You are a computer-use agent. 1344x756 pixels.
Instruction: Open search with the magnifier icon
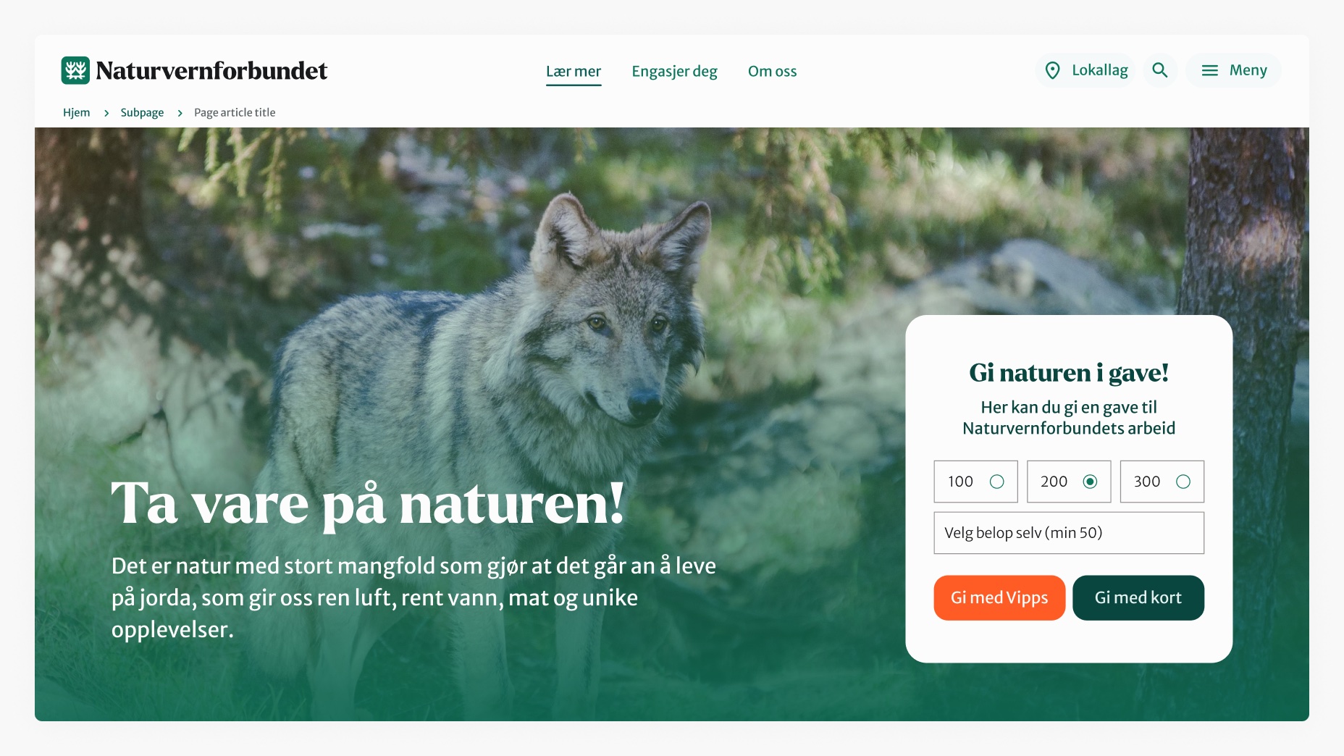[1160, 70]
